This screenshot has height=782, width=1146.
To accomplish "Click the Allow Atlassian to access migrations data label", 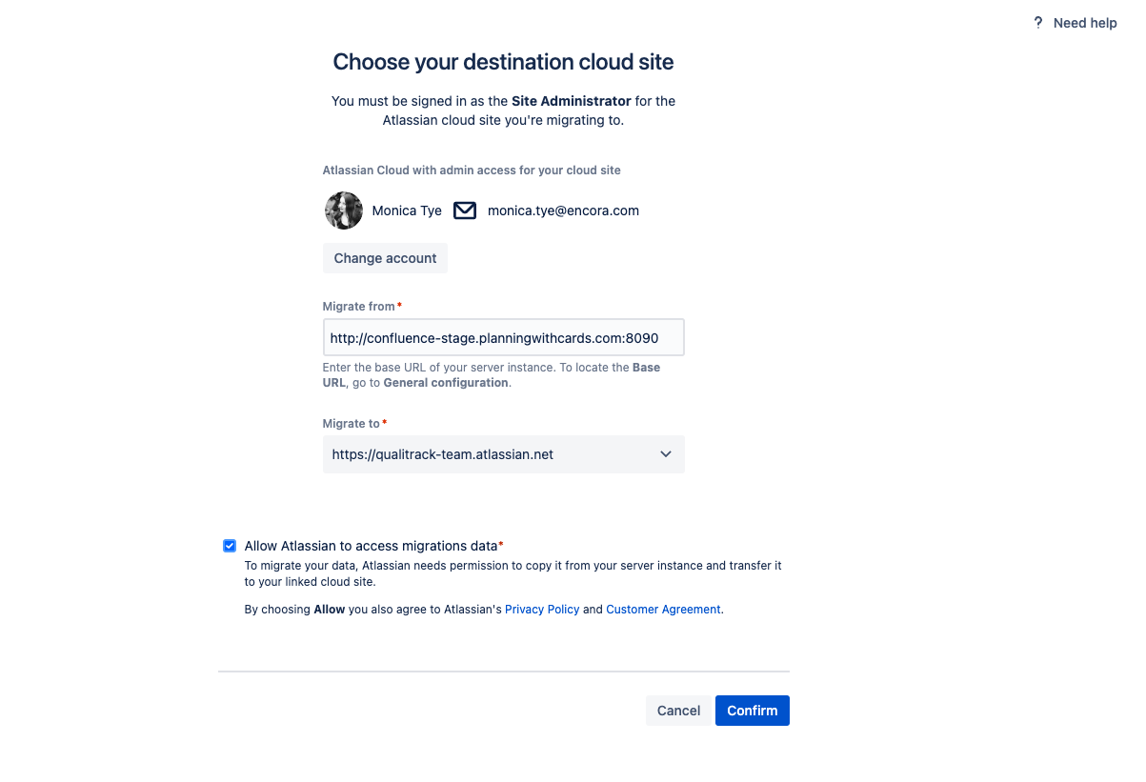I will coord(372,546).
